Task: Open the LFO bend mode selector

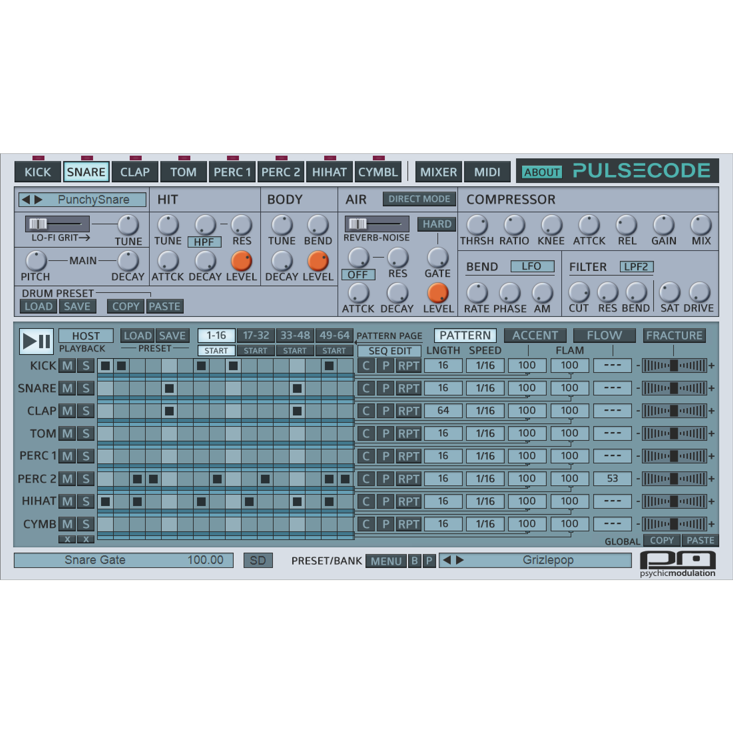Action: click(x=533, y=266)
